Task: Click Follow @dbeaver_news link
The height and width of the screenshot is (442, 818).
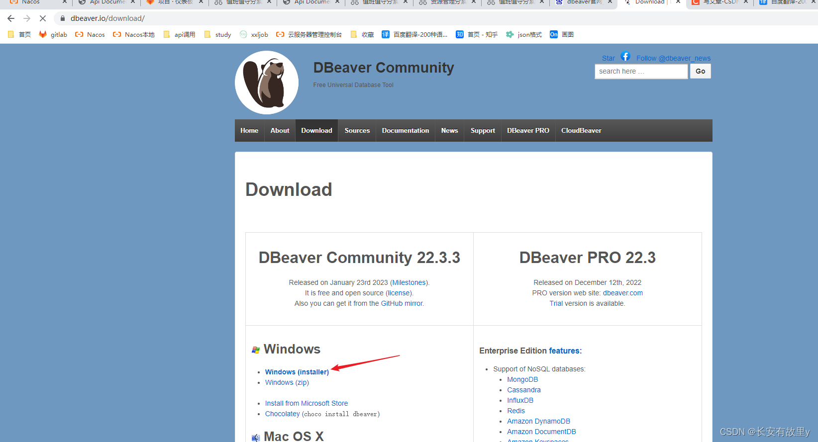Action: click(x=673, y=58)
